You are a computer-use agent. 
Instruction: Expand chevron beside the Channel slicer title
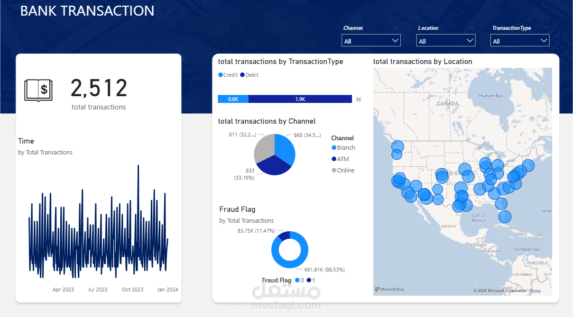point(397,28)
